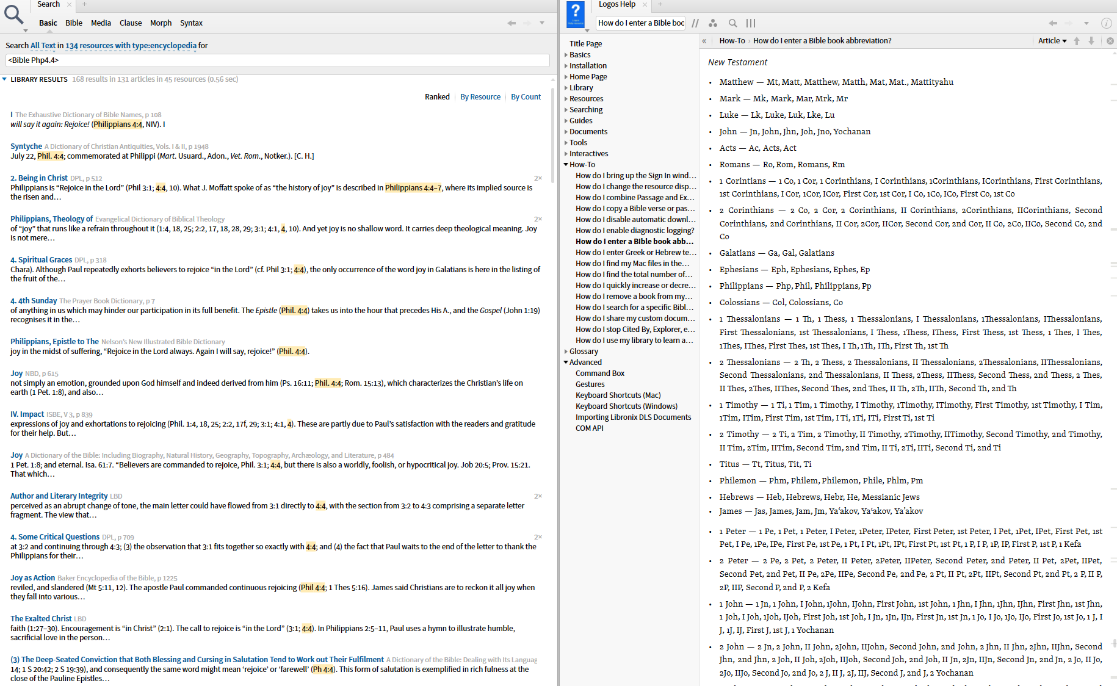Sort results By Resource
The width and height of the screenshot is (1117, 686).
click(480, 97)
